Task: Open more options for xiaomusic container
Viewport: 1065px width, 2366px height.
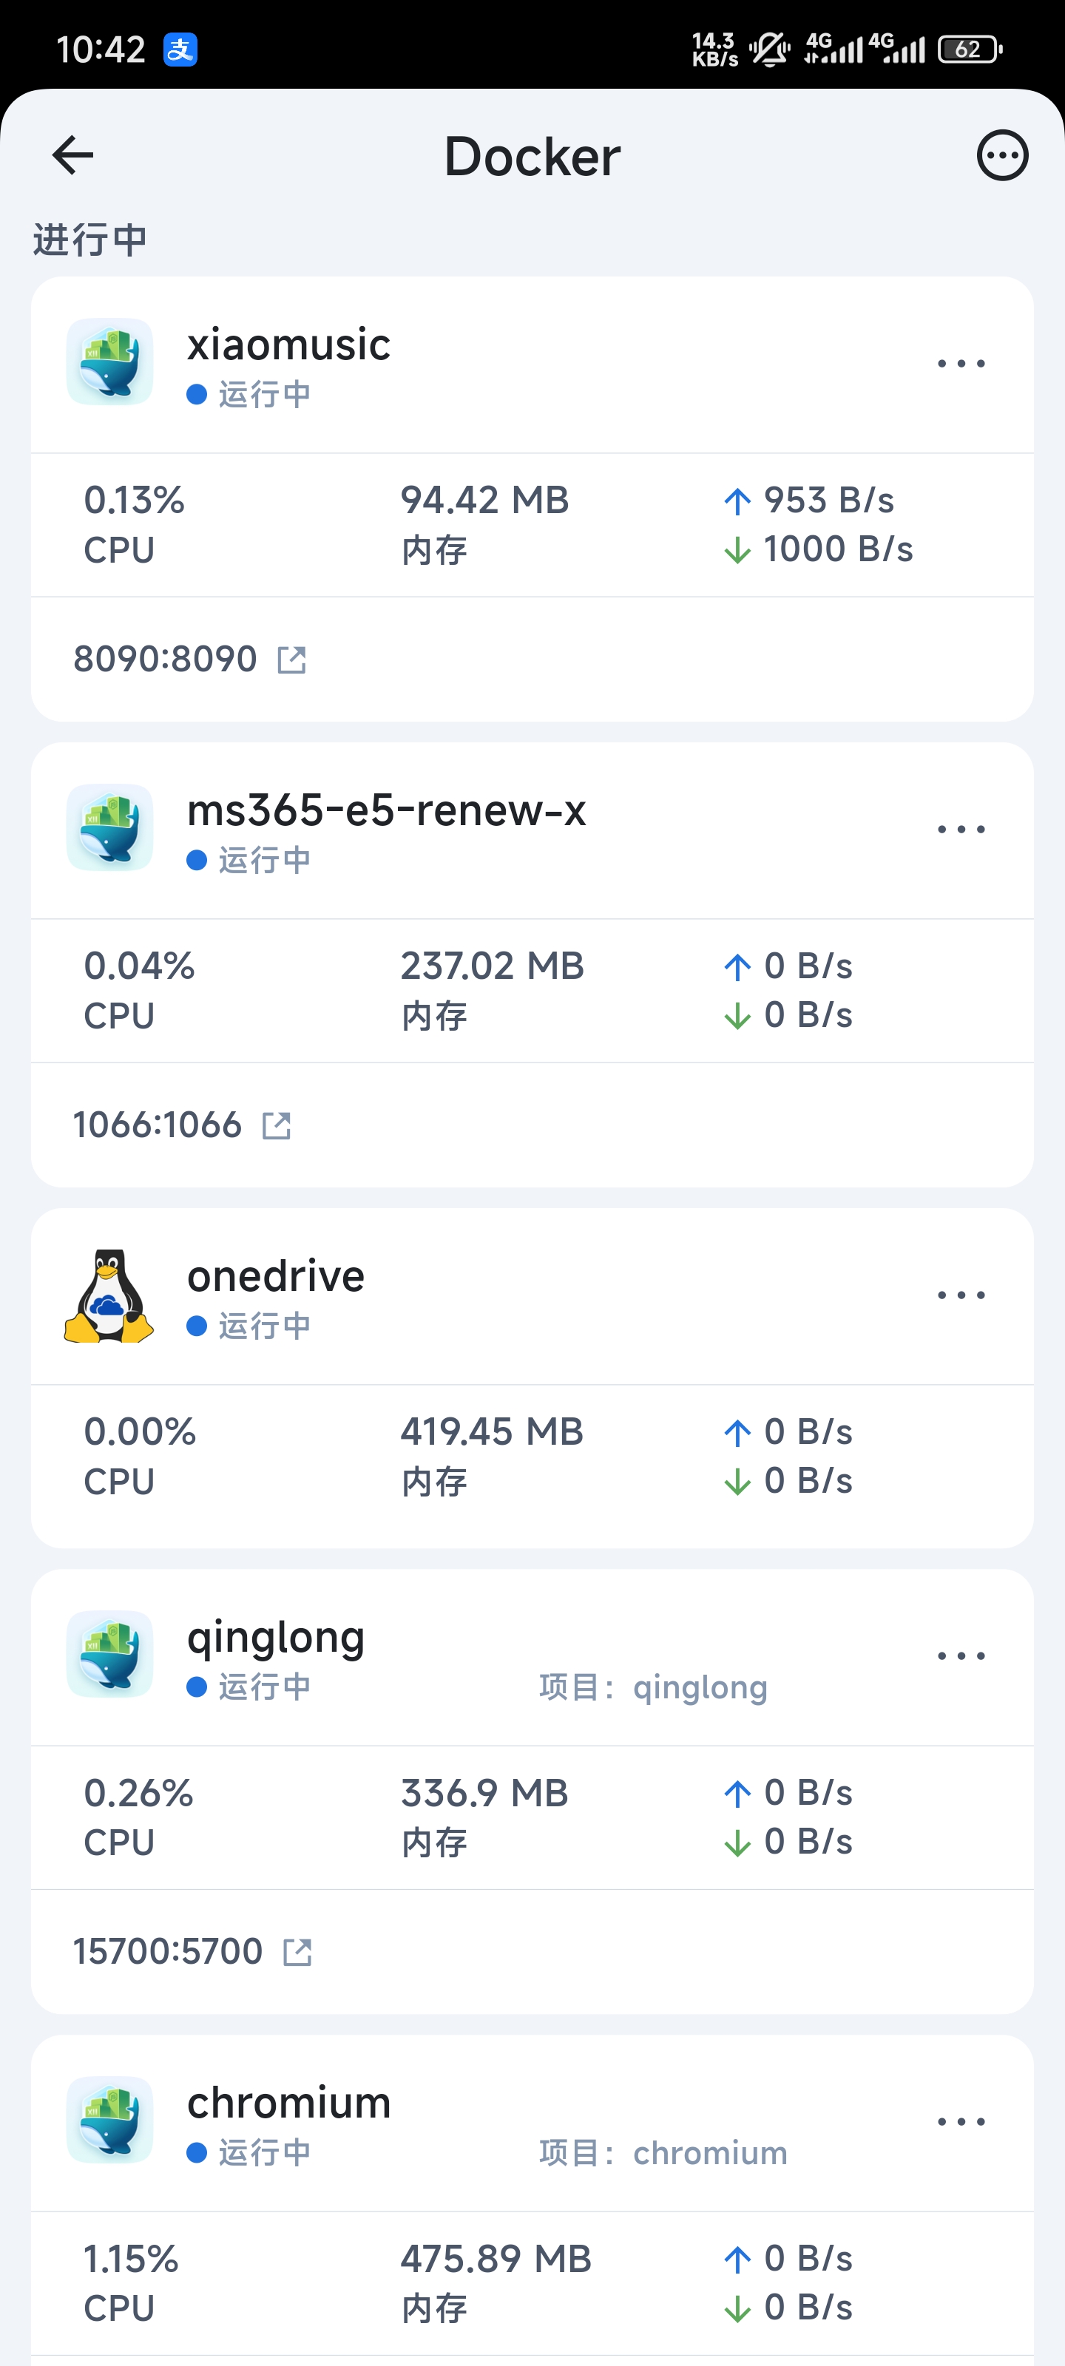Action: tap(961, 364)
